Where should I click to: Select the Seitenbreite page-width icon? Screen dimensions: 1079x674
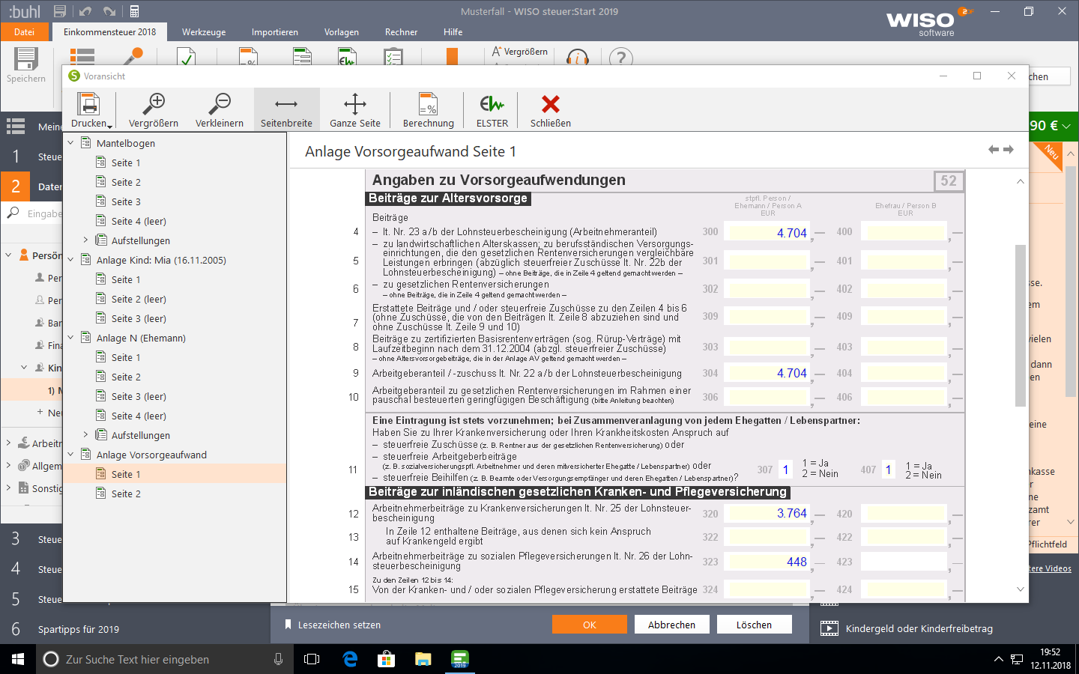coord(286,104)
